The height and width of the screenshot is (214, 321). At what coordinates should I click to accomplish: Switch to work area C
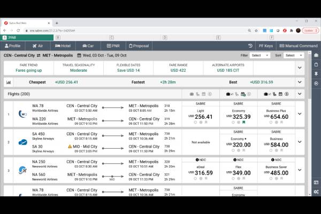coord(111,37)
